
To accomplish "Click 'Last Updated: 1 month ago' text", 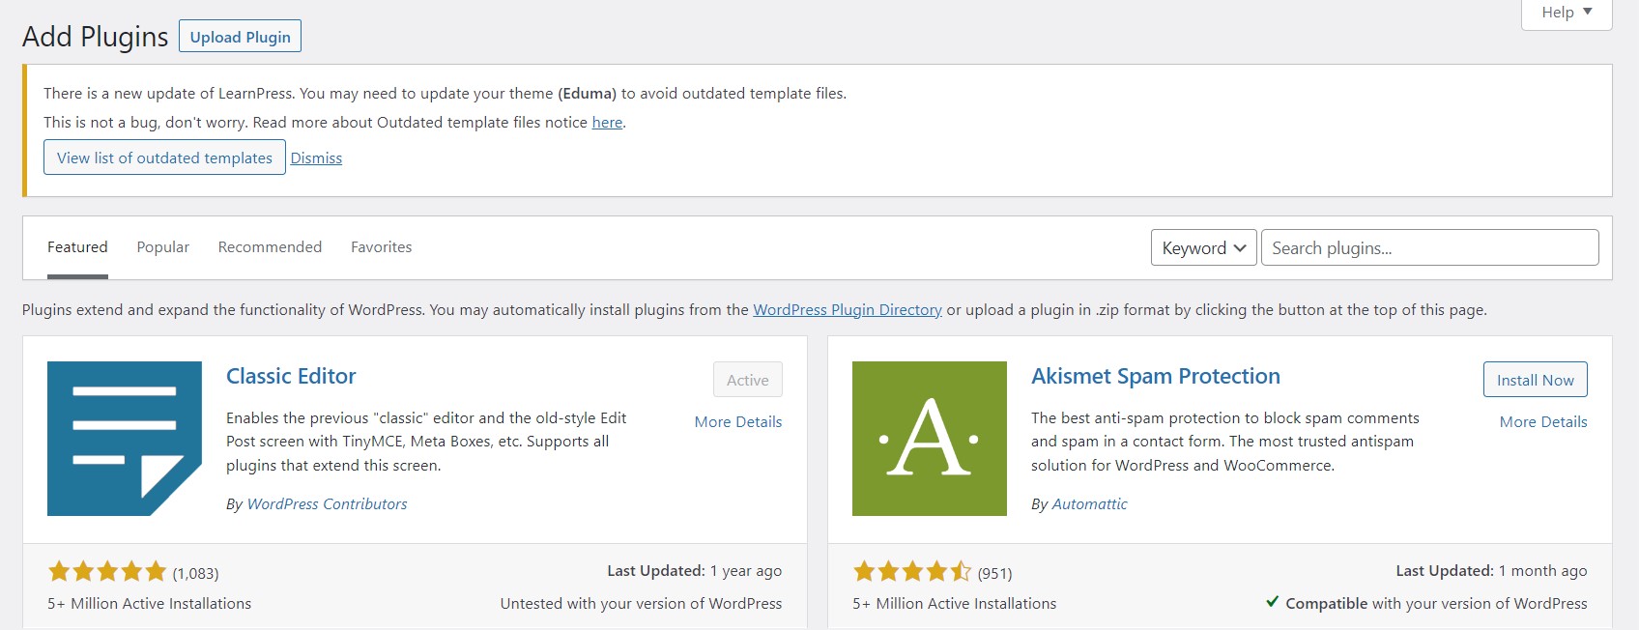I will pos(1491,571).
